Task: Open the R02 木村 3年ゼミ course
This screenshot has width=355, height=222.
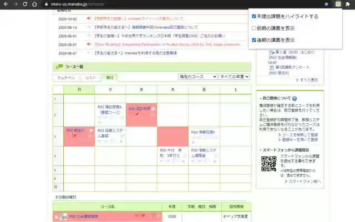Action: (x=171, y=153)
